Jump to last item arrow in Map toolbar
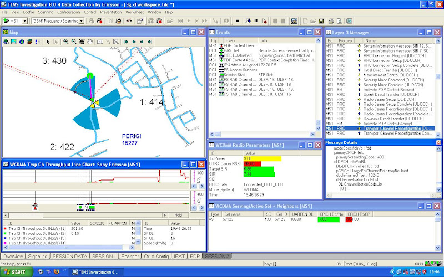The width and height of the screenshot is (444, 277). click(x=150, y=42)
